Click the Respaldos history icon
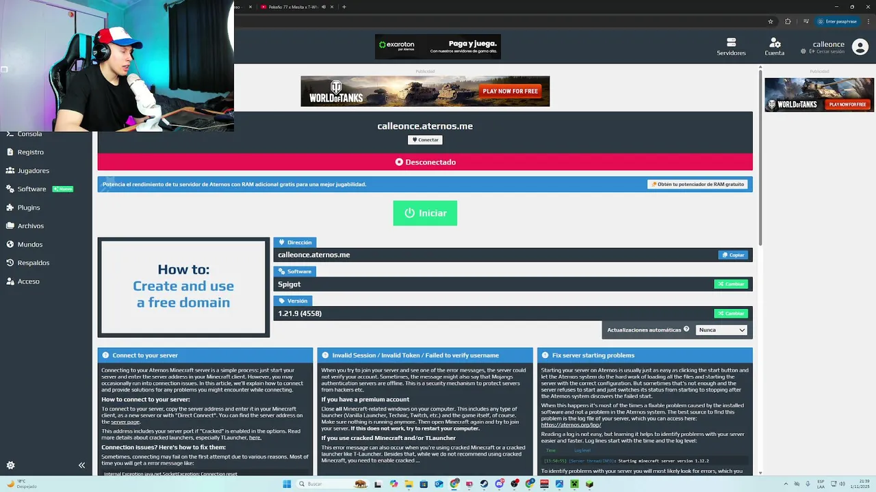Screen dimensions: 876x492 click(x=10, y=263)
